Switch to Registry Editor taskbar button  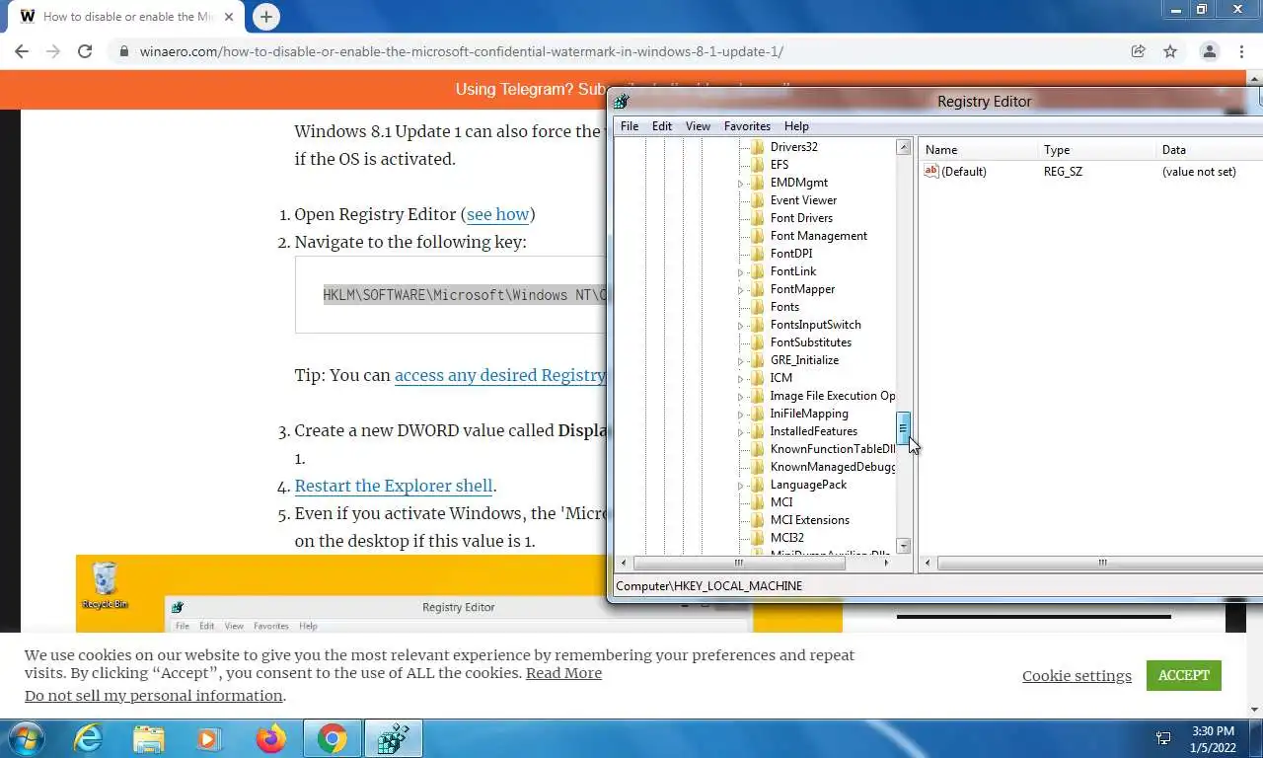point(394,738)
